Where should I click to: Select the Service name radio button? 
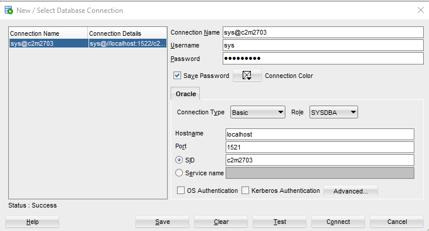(179, 173)
